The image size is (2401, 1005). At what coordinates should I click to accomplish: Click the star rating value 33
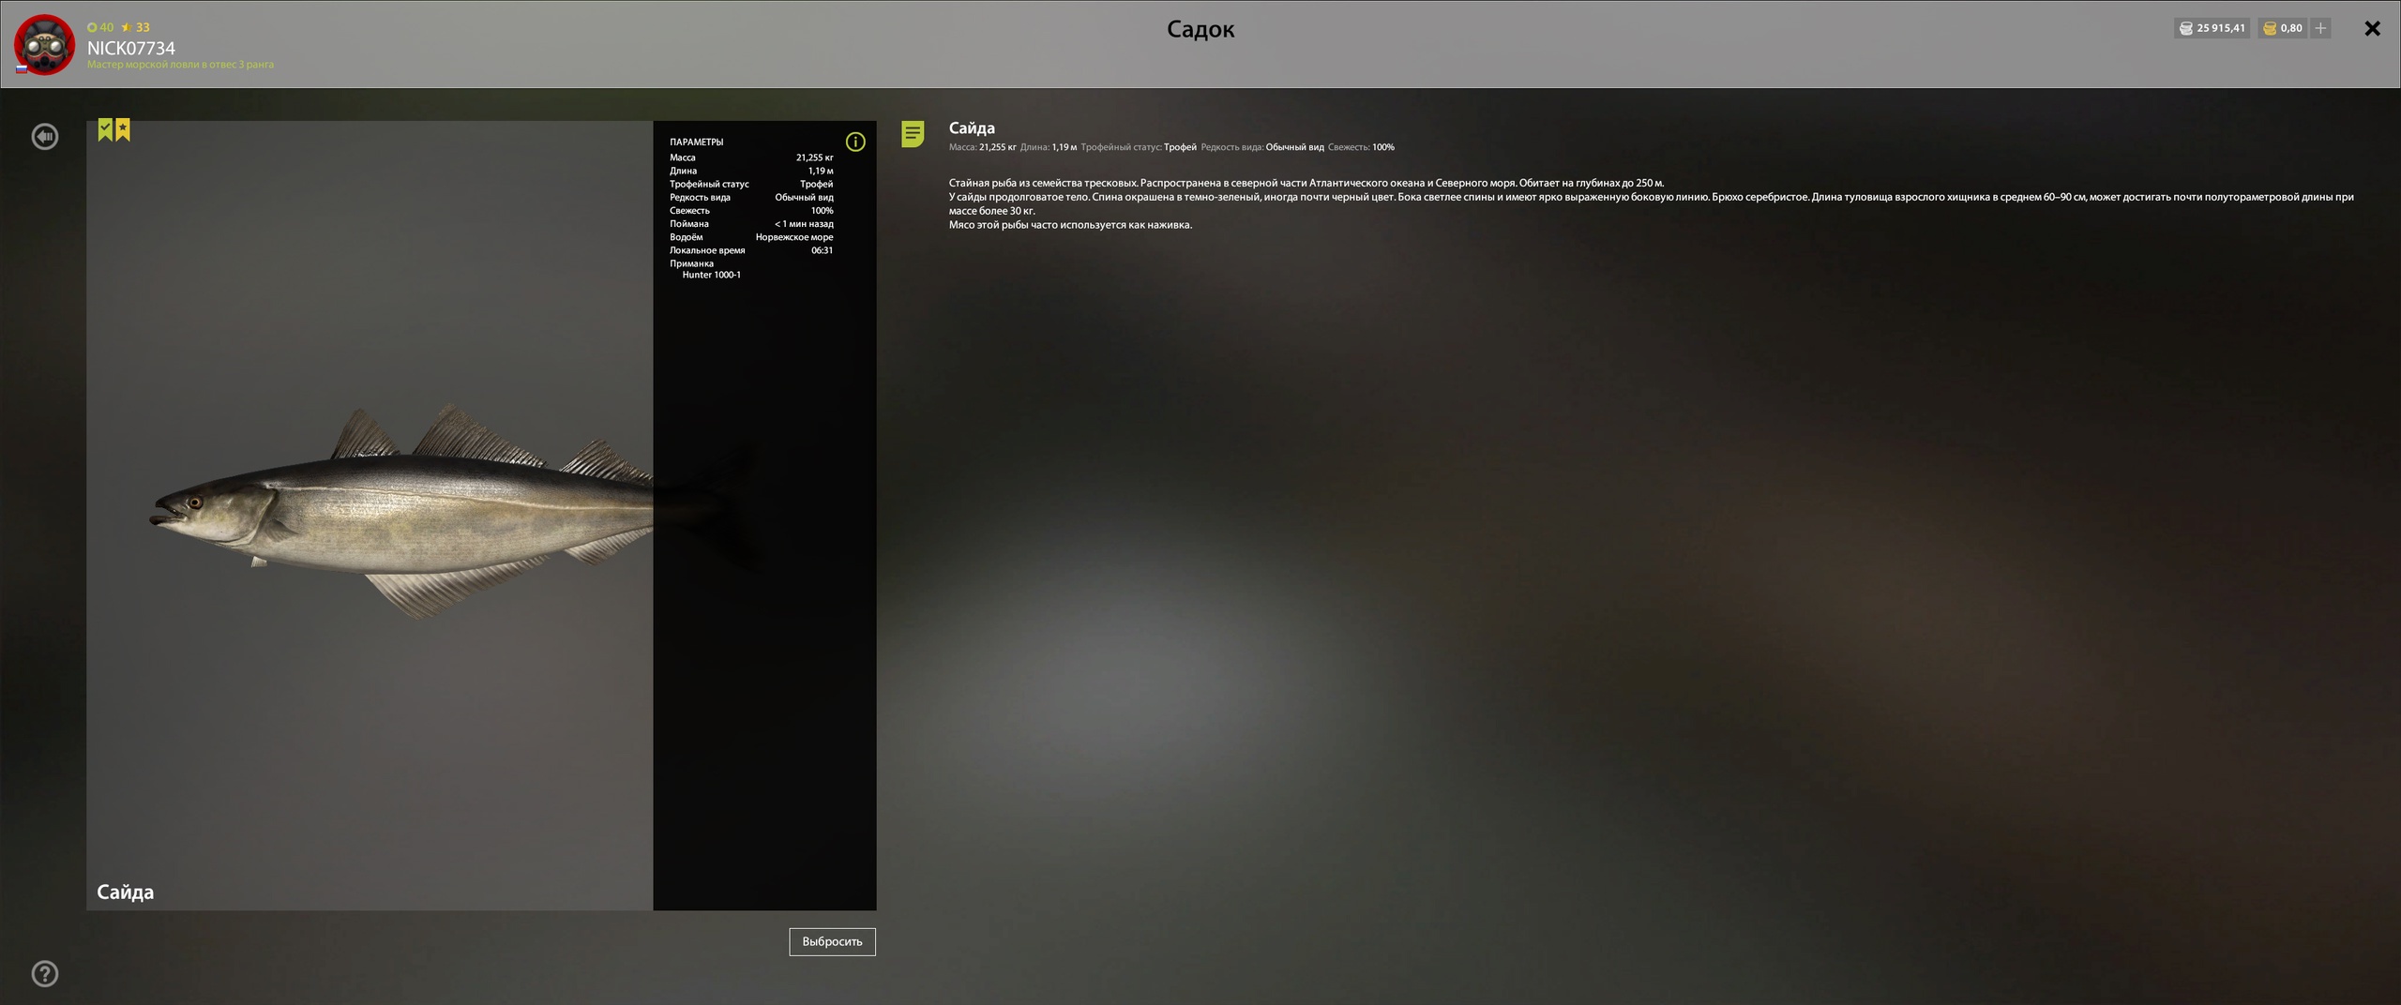[136, 27]
